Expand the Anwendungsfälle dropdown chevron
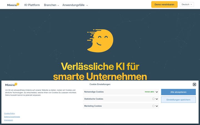The height and width of the screenshot is (125, 200). pos(87,5)
